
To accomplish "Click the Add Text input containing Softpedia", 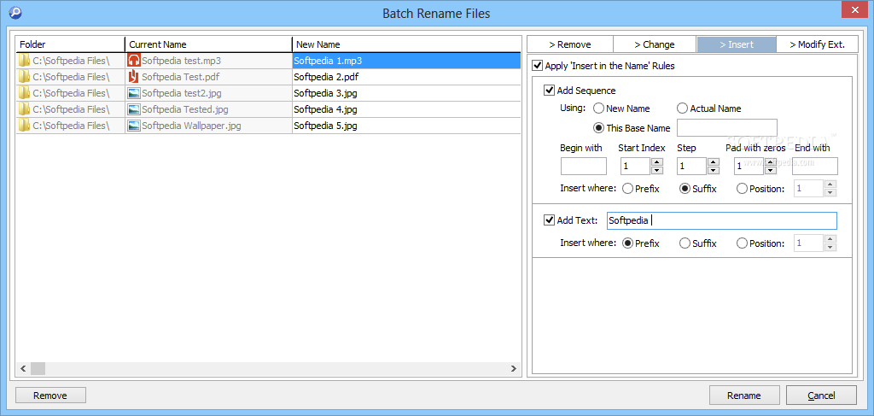I will point(722,221).
